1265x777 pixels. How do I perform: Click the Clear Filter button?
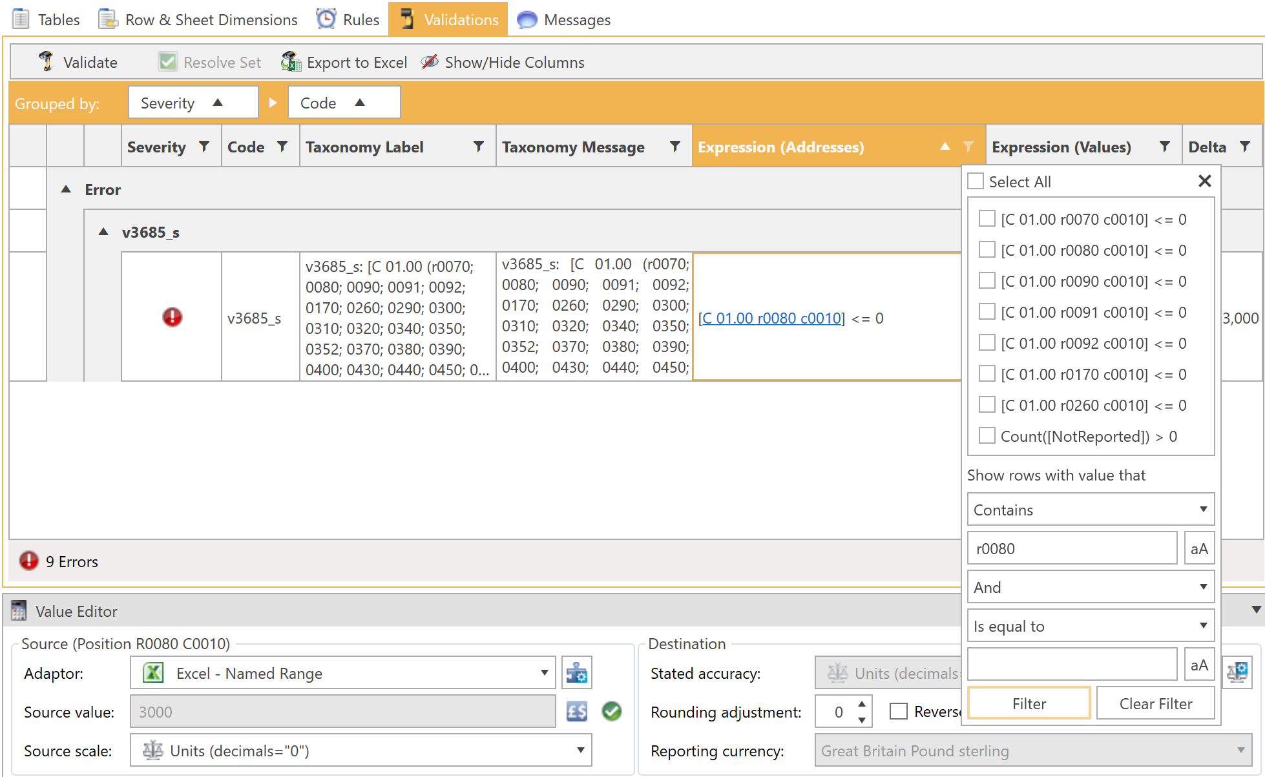point(1155,703)
